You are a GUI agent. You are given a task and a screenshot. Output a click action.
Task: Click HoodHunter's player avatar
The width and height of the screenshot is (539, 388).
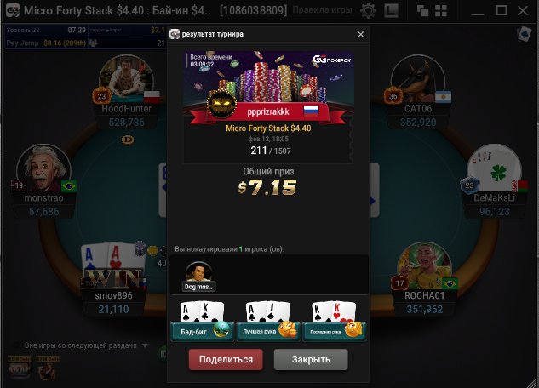click(126, 79)
